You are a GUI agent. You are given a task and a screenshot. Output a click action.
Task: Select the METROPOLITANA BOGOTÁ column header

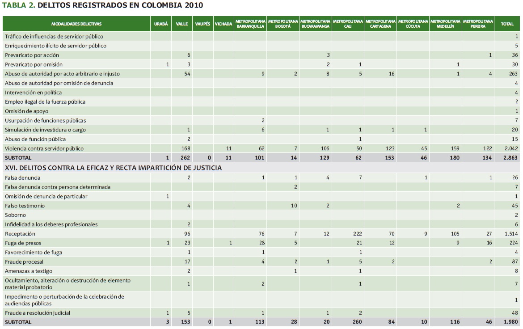[x=283, y=24]
